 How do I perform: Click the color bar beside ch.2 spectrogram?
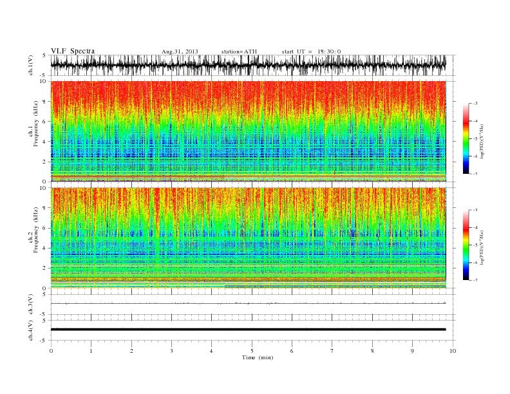coord(466,245)
